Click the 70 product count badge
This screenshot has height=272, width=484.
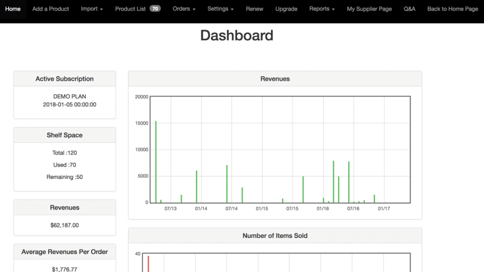coord(155,8)
